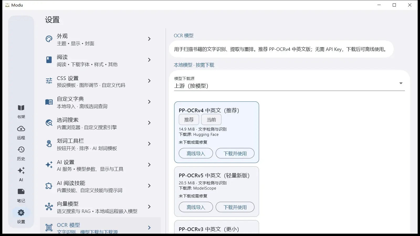Select the 设置 gear sidebar icon
Screen dimensions: 420x236
tap(21, 213)
